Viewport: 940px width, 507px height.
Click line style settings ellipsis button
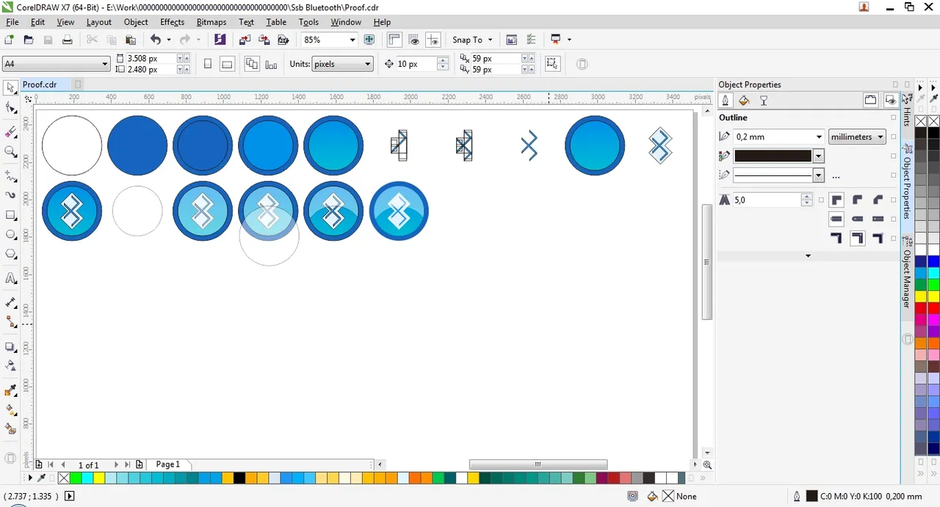pyautogui.click(x=836, y=176)
